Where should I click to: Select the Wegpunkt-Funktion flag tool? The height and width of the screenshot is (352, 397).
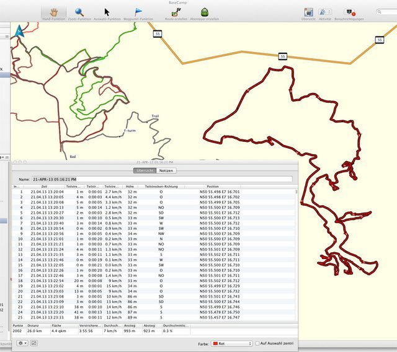(138, 12)
